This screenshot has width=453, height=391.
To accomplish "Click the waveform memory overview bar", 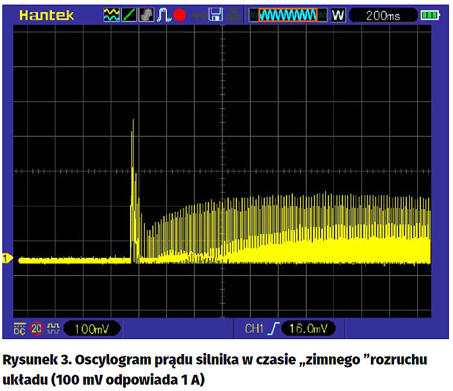I will (x=288, y=15).
